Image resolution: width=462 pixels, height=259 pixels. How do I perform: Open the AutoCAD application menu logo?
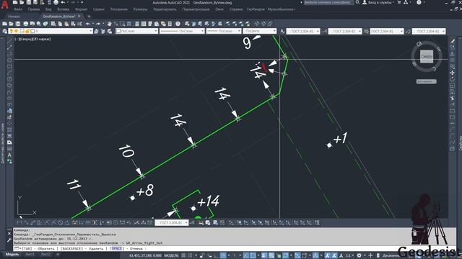(x=4, y=5)
